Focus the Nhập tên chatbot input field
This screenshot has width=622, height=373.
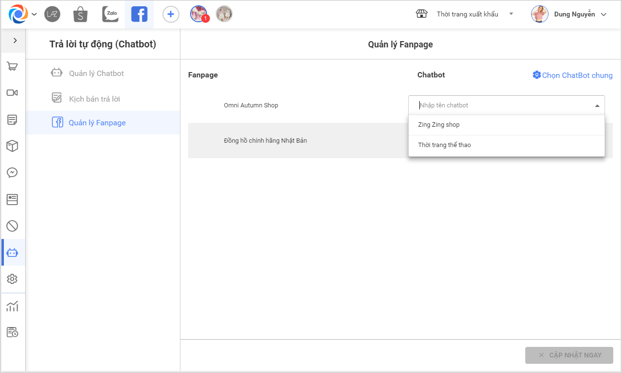click(x=501, y=105)
